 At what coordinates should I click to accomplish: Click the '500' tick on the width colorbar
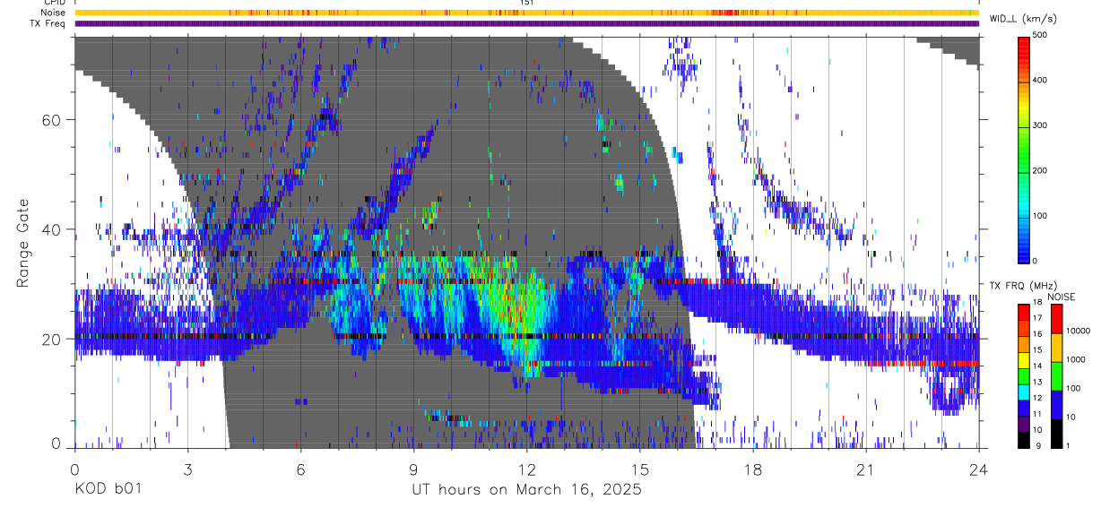tap(1042, 35)
